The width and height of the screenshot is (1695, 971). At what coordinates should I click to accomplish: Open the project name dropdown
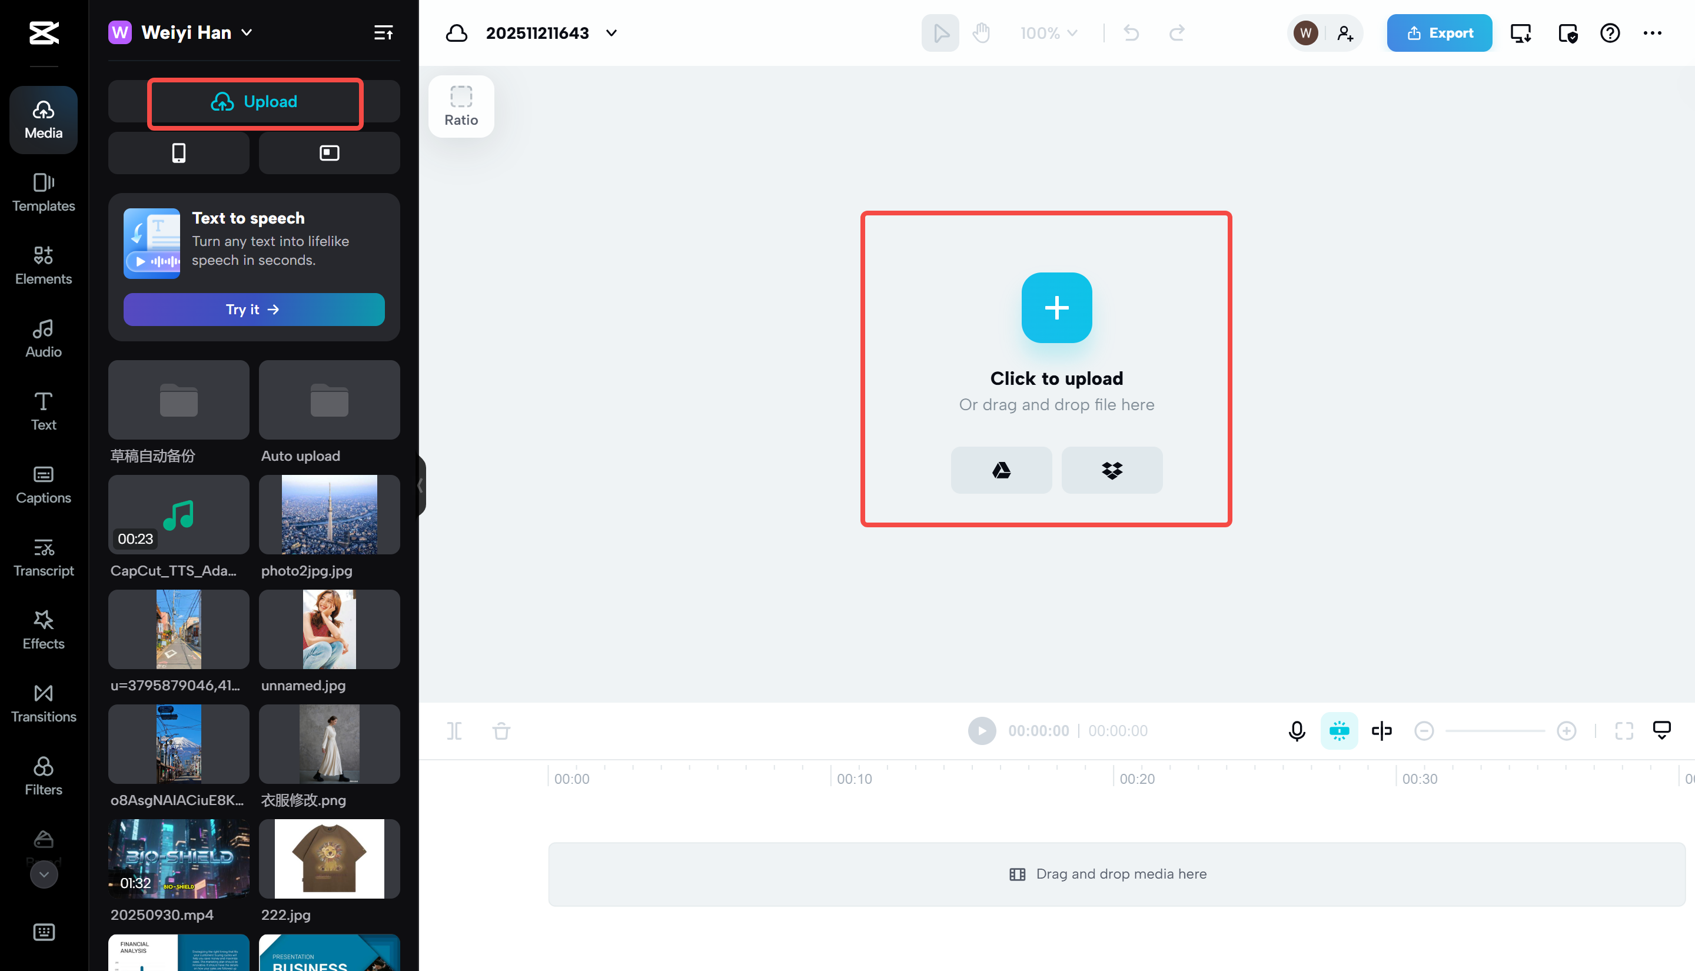[611, 33]
